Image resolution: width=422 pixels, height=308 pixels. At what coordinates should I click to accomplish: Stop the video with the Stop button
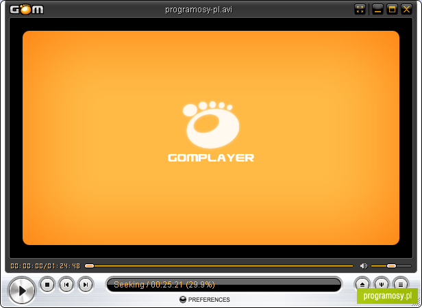point(47,284)
